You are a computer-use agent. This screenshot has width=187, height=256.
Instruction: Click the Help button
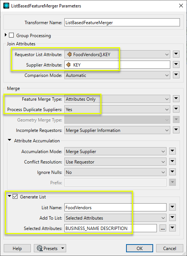click(17, 248)
